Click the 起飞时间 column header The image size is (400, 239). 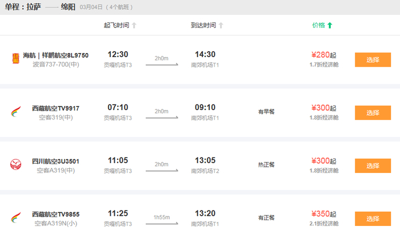pos(117,25)
